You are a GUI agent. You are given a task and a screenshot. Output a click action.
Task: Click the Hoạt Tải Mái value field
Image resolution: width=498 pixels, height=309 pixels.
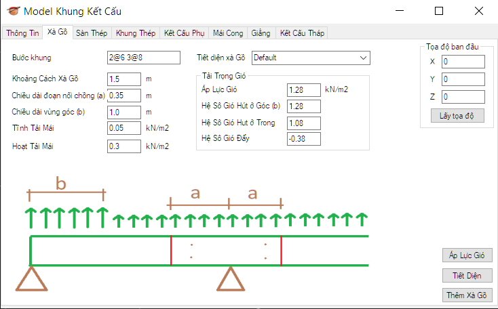(123, 146)
